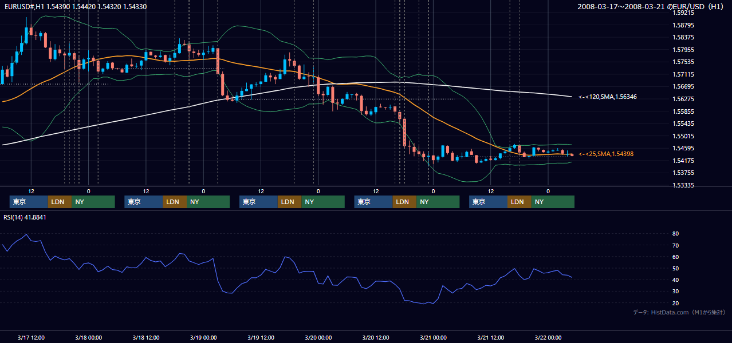
Task: Click price axis label 1.57535
Action: 684,62
